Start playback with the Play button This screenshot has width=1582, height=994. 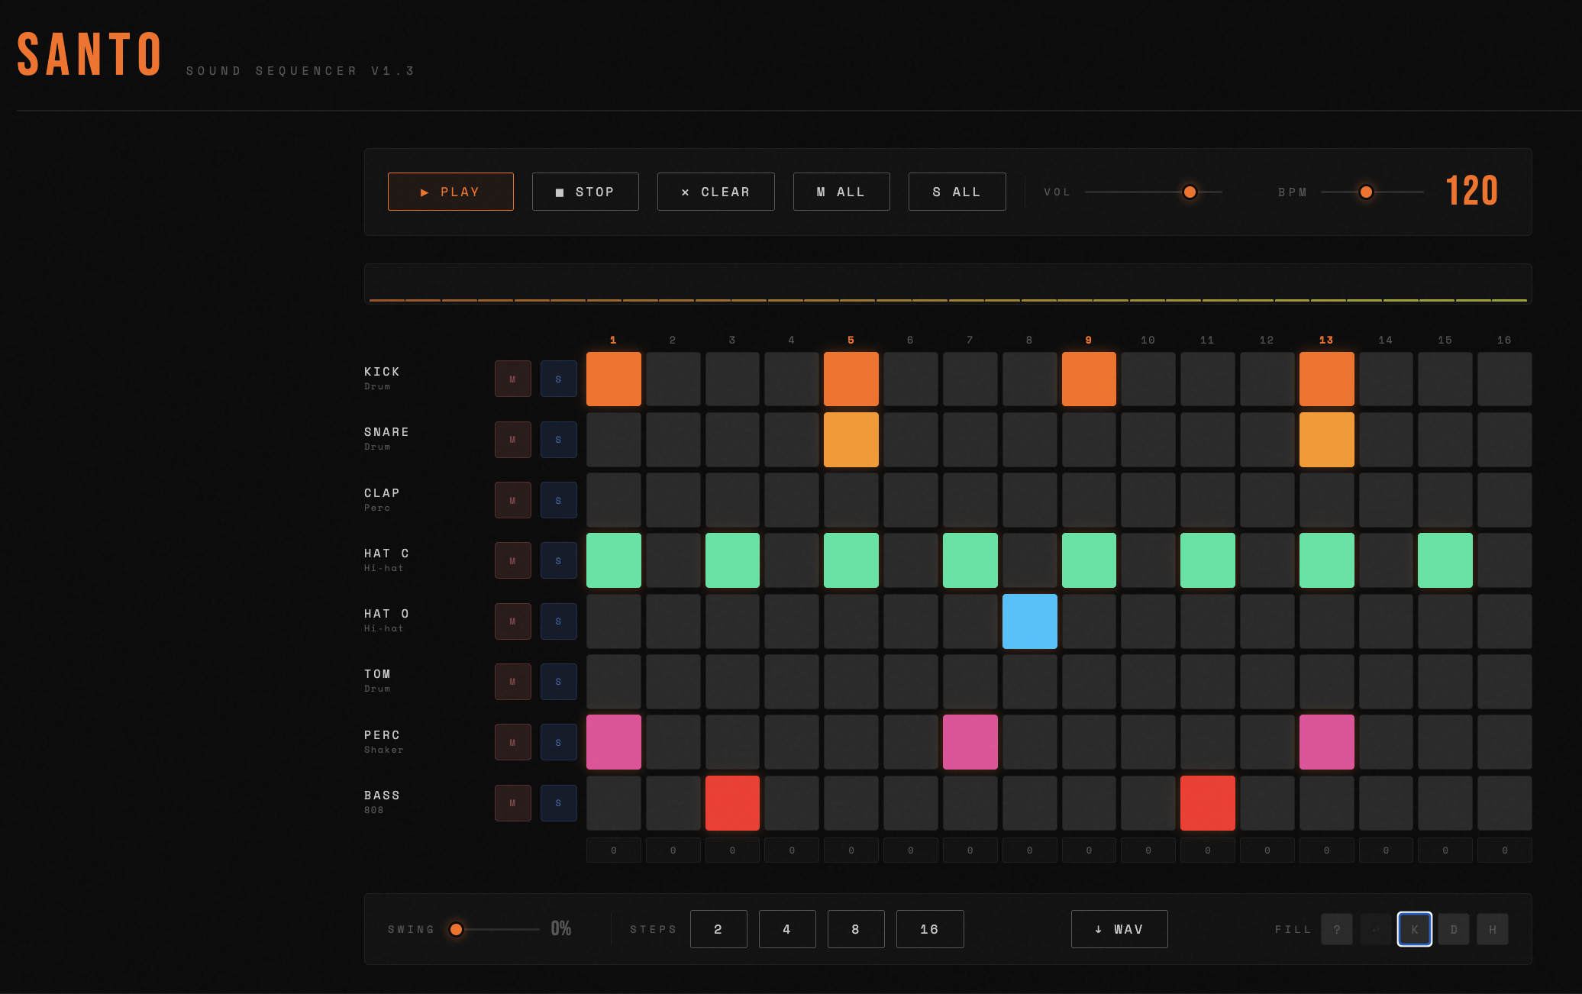coord(450,192)
